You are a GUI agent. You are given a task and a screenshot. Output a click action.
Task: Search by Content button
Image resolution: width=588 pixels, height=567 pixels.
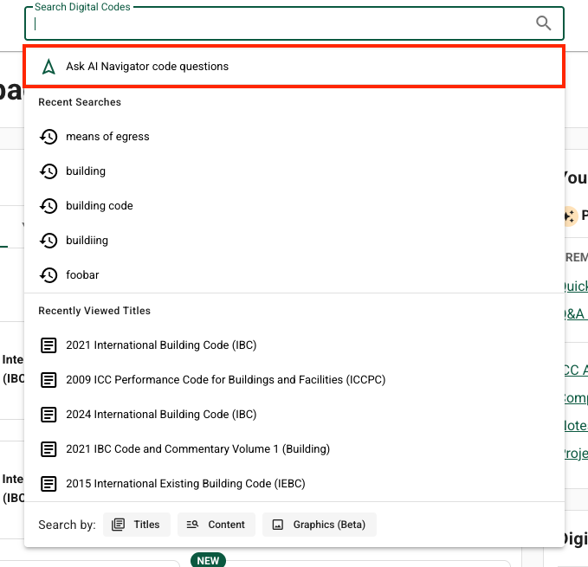pyautogui.click(x=216, y=525)
